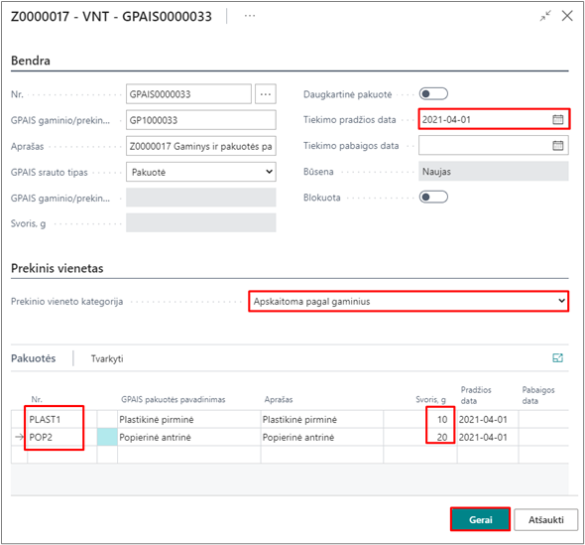Open more options ellipsis in title bar
This screenshot has height=545, width=585.
coord(250,16)
